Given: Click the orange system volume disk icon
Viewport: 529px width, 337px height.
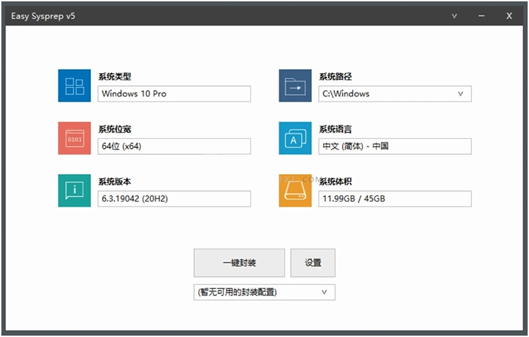Looking at the screenshot, I should click(x=295, y=190).
